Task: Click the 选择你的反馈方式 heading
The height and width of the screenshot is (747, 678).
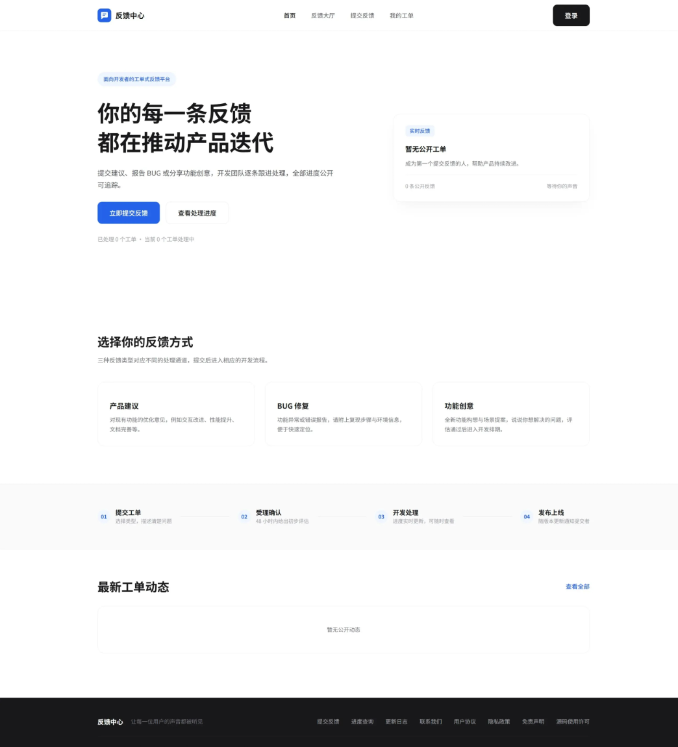Action: pyautogui.click(x=145, y=342)
